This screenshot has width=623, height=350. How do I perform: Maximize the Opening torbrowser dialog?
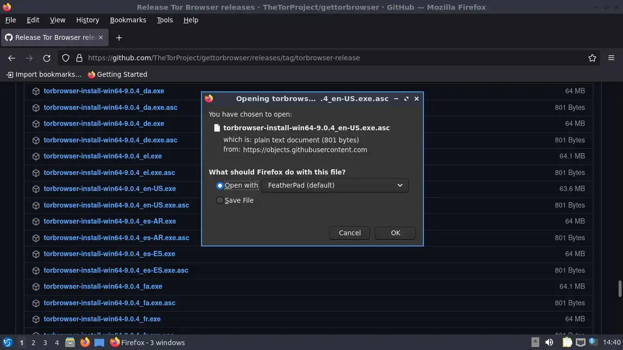[x=406, y=99]
